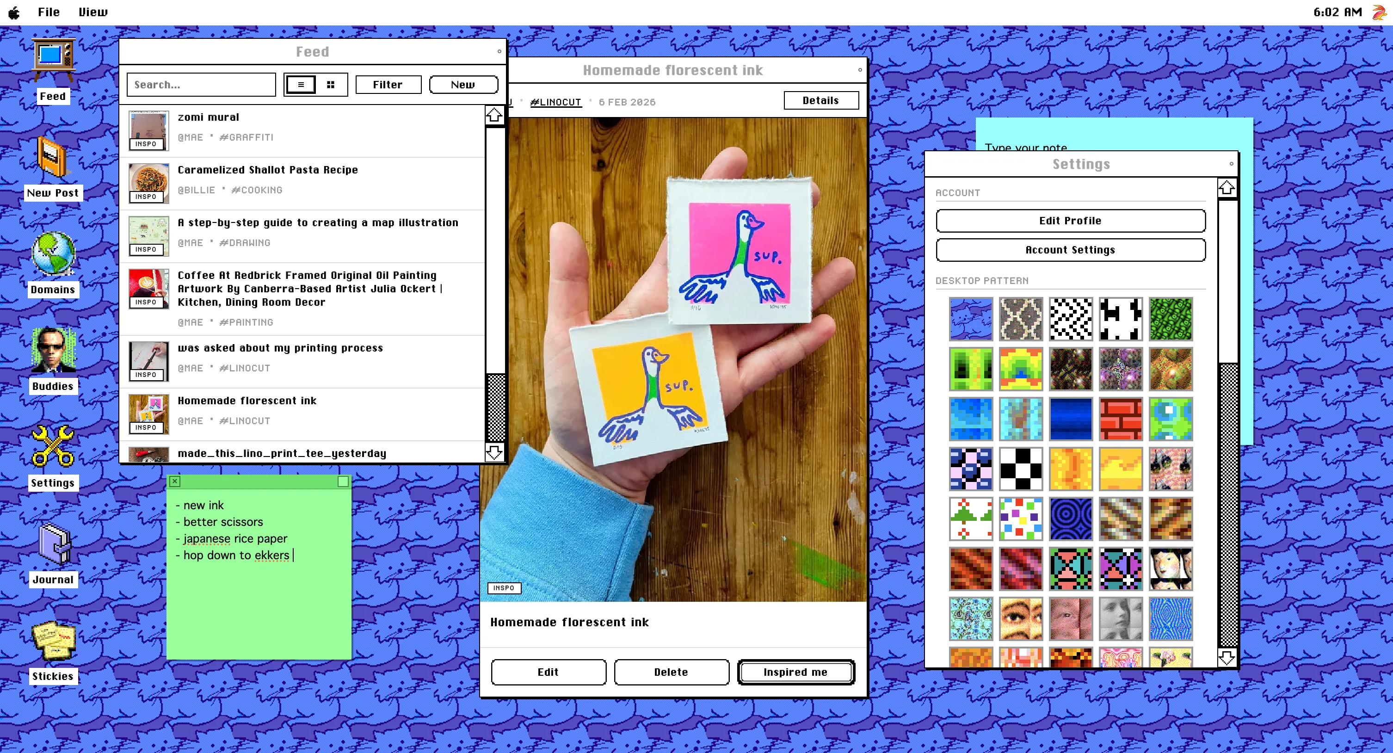Click Account Settings button
The width and height of the screenshot is (1393, 753).
coord(1070,250)
